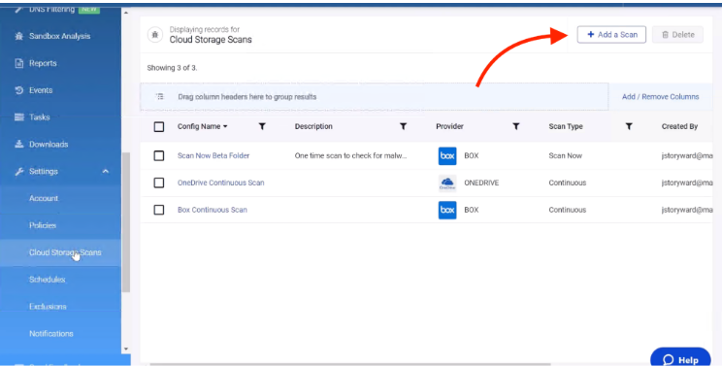Open the Downloads section
The height and width of the screenshot is (366, 722).
pos(49,144)
